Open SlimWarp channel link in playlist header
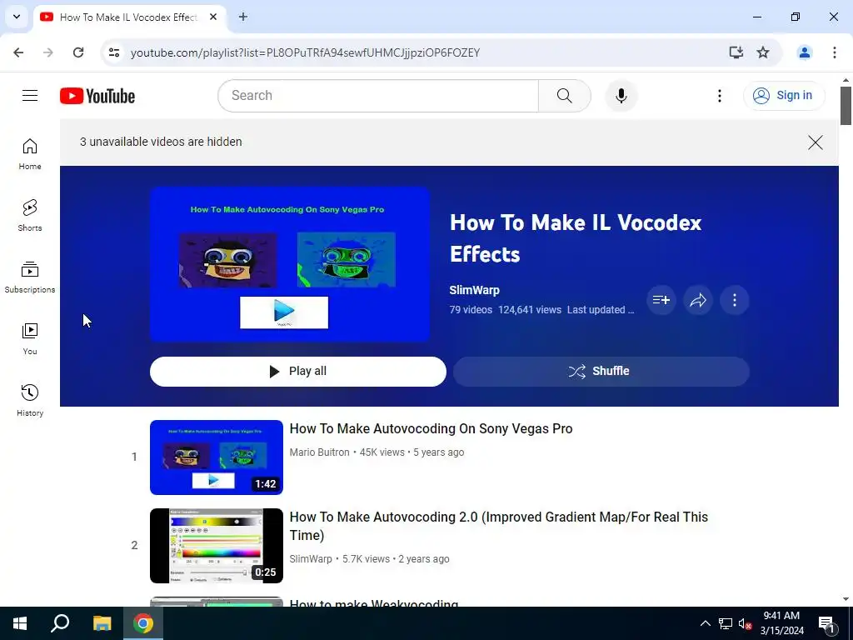The image size is (853, 640). tap(474, 290)
